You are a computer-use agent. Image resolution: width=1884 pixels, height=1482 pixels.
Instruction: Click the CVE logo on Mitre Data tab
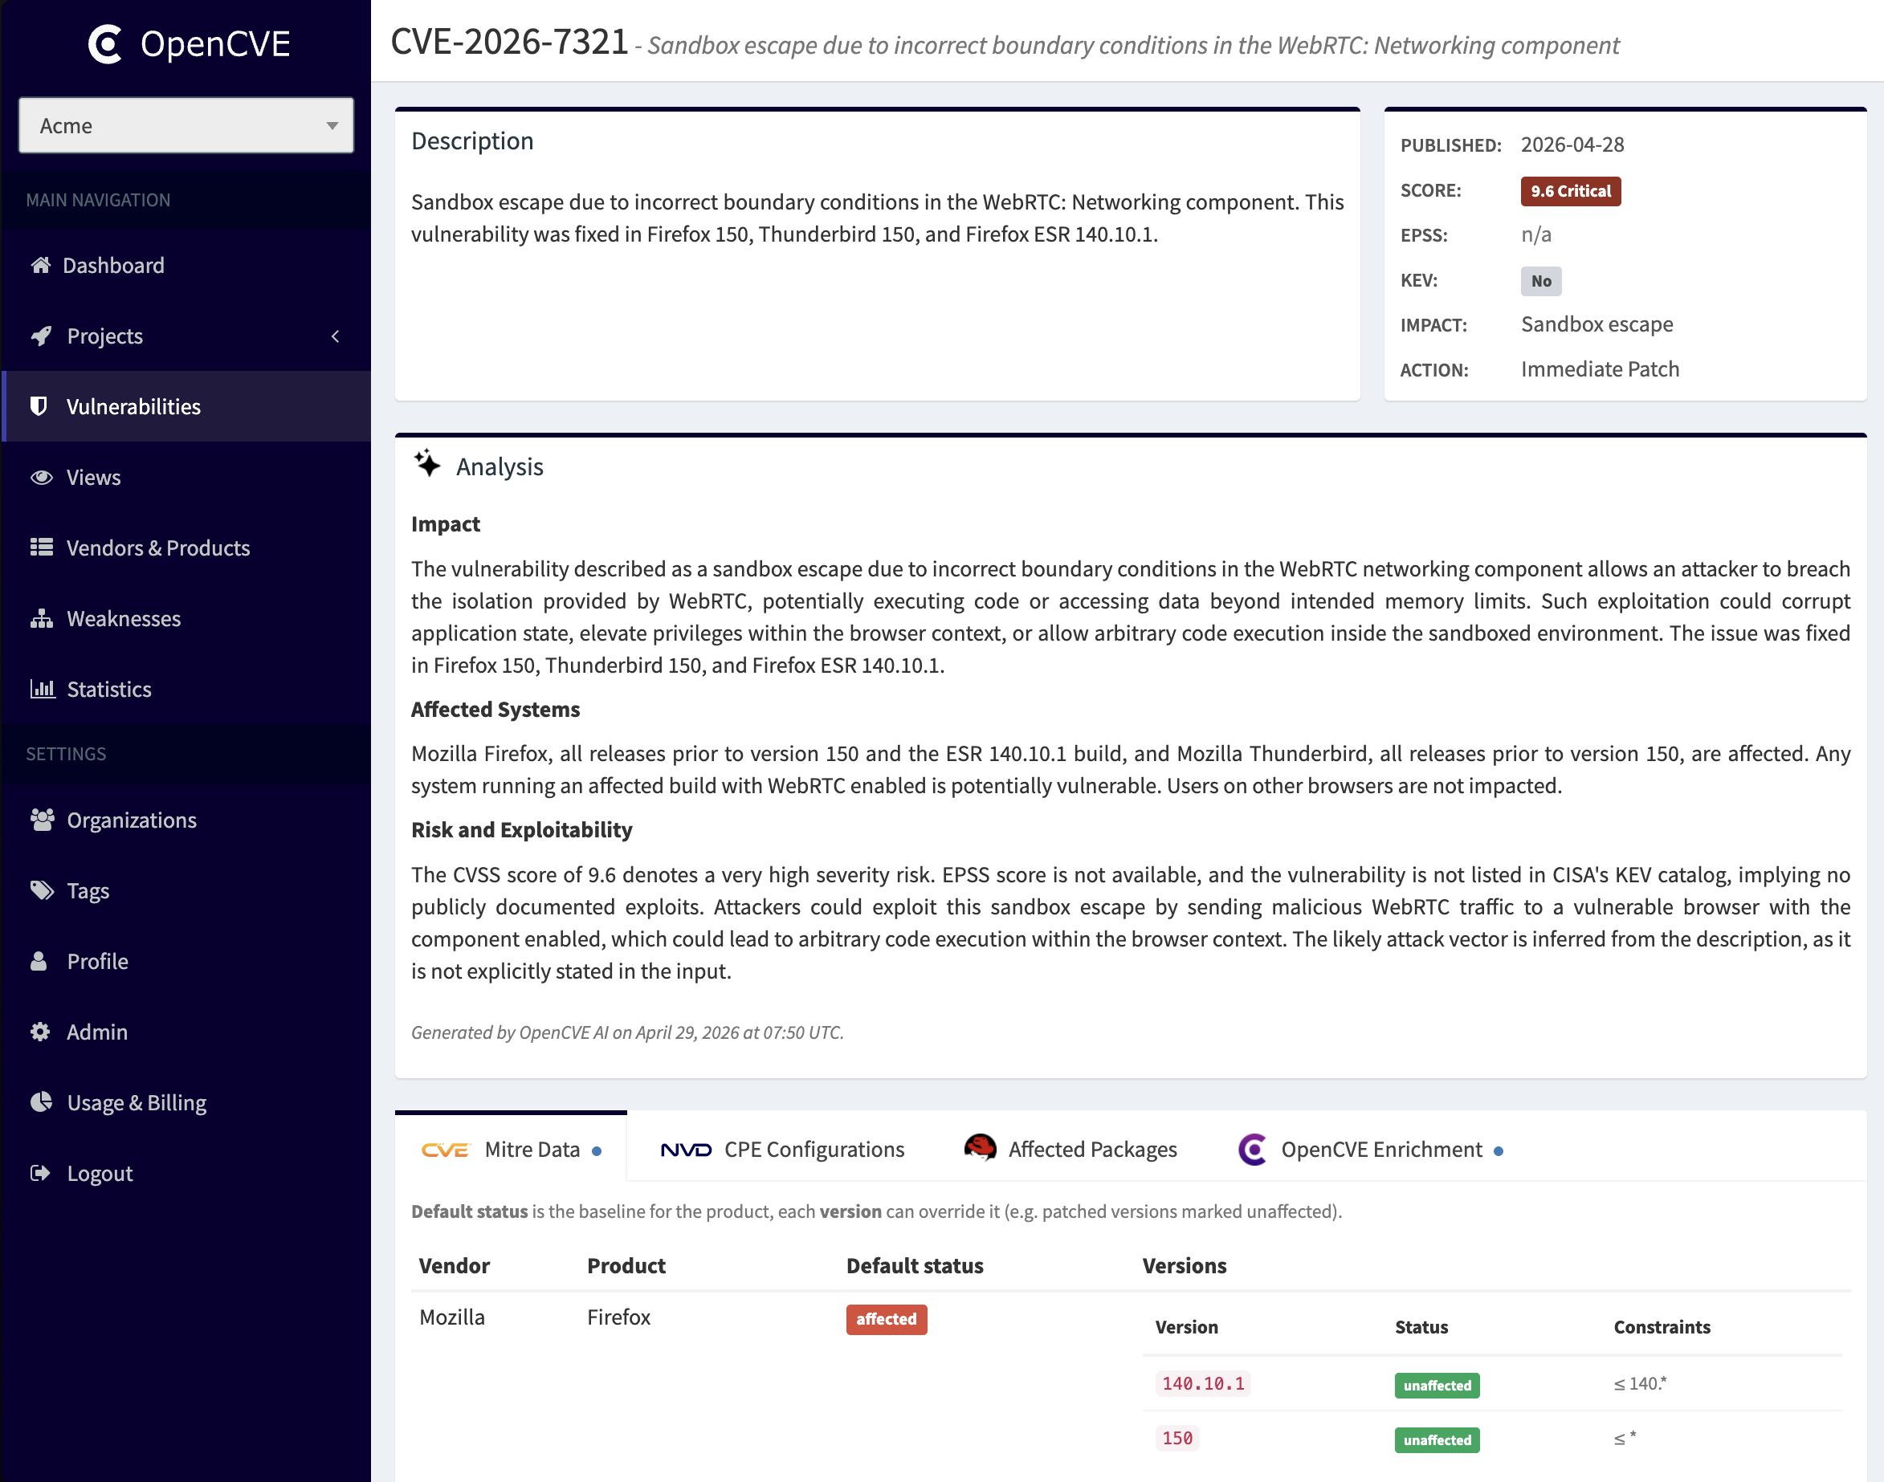(x=445, y=1150)
